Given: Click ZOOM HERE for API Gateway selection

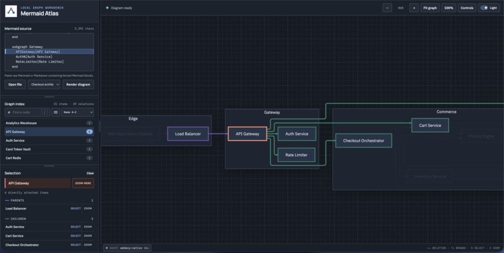Looking at the screenshot, I should click(x=83, y=183).
